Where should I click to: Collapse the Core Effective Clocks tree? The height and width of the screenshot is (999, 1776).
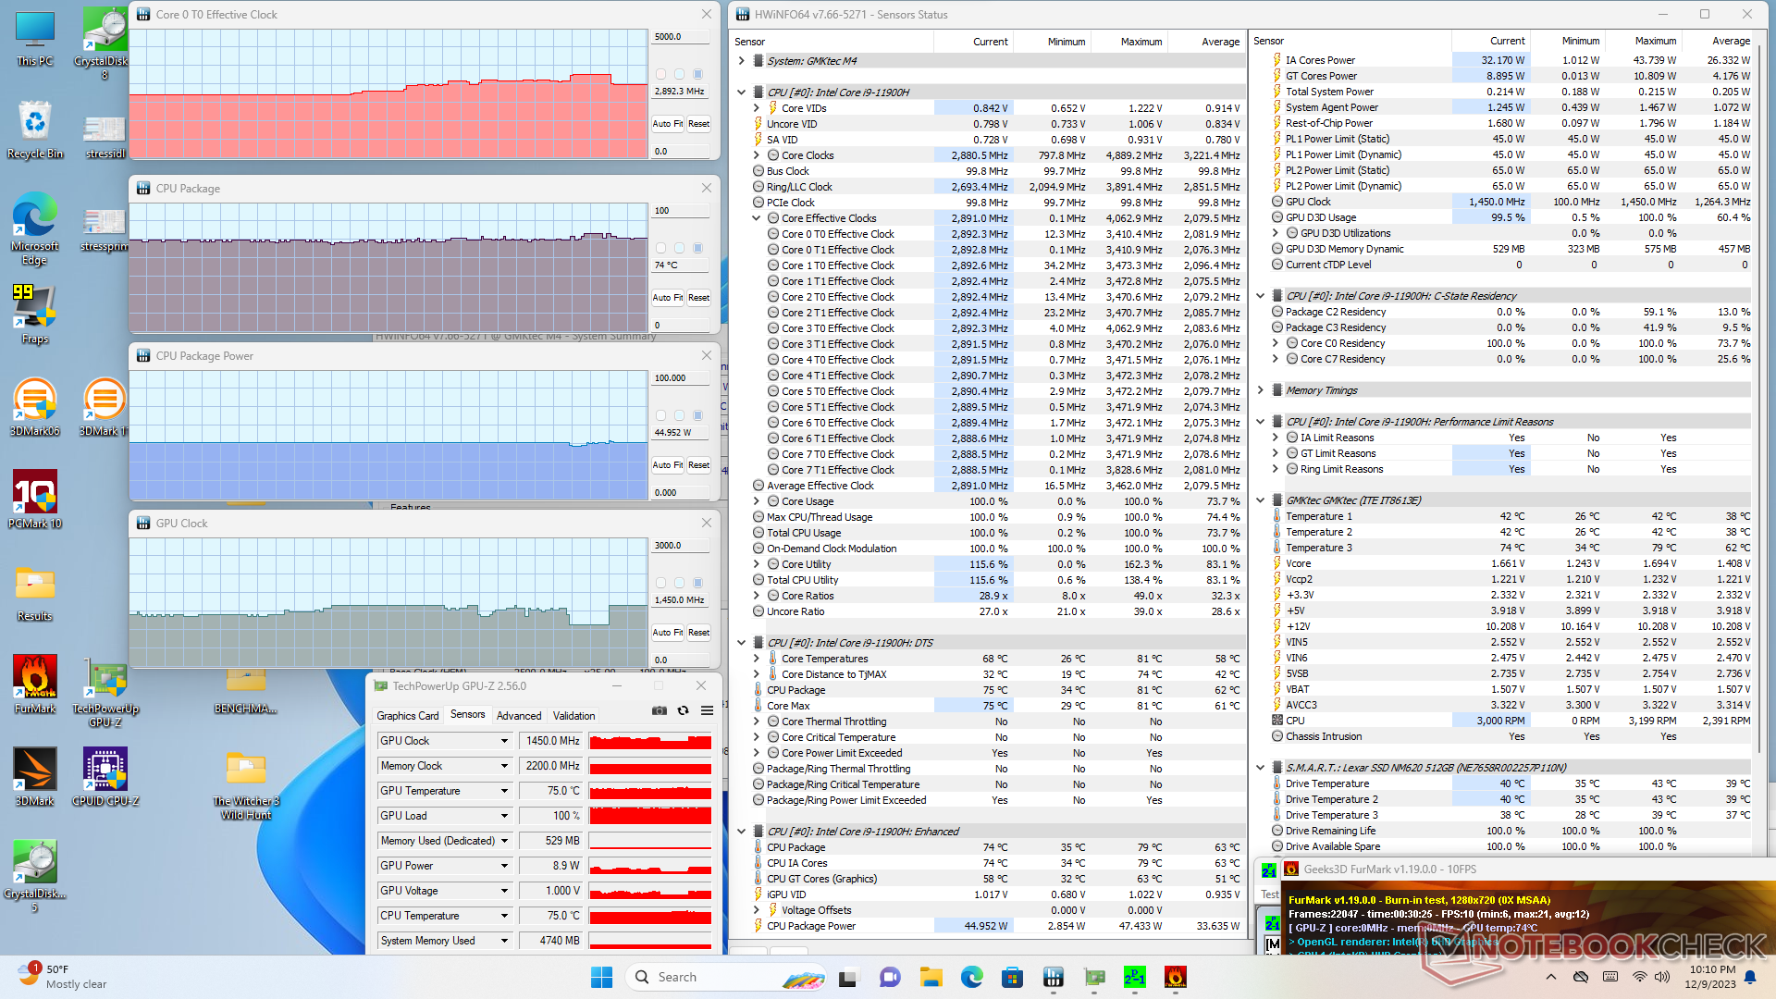pos(756,218)
